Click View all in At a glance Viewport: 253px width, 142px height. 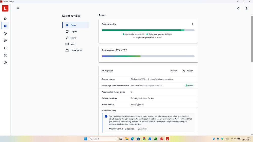[174, 71]
